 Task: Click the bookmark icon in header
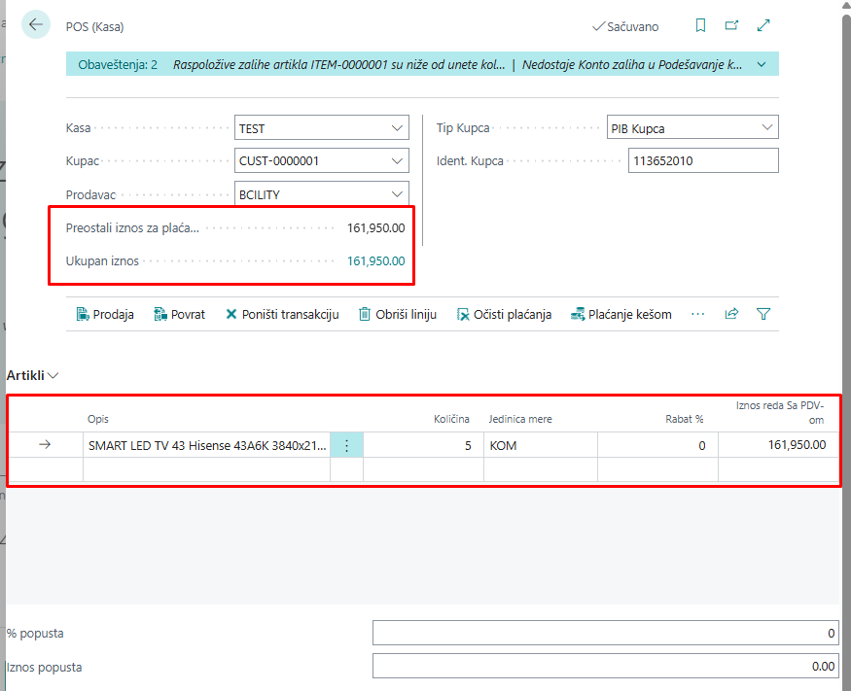[x=700, y=26]
